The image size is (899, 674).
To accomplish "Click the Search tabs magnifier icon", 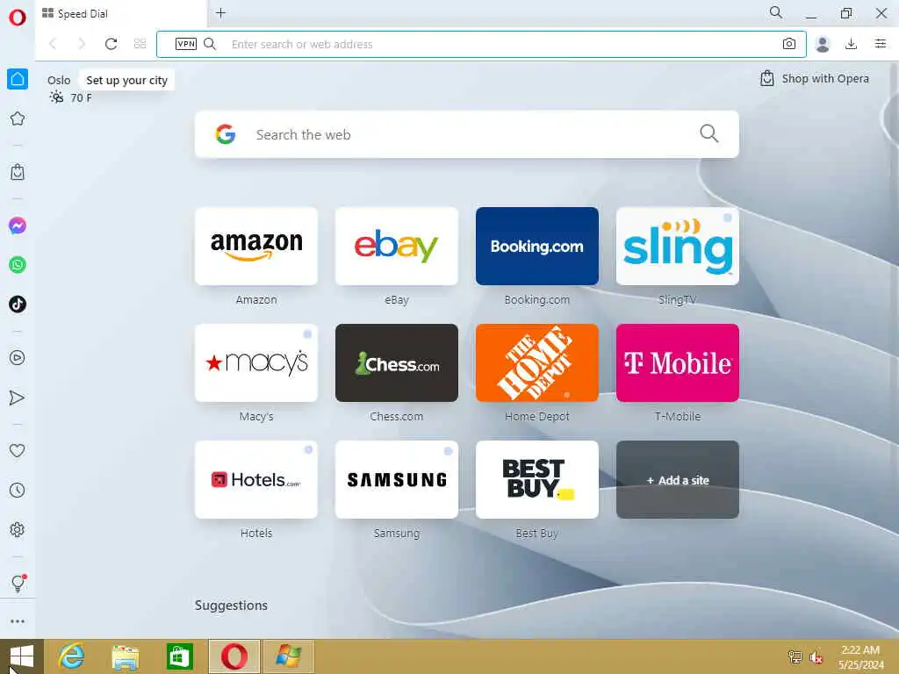I will (x=776, y=12).
